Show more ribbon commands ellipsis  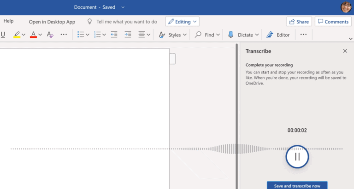[303, 34]
